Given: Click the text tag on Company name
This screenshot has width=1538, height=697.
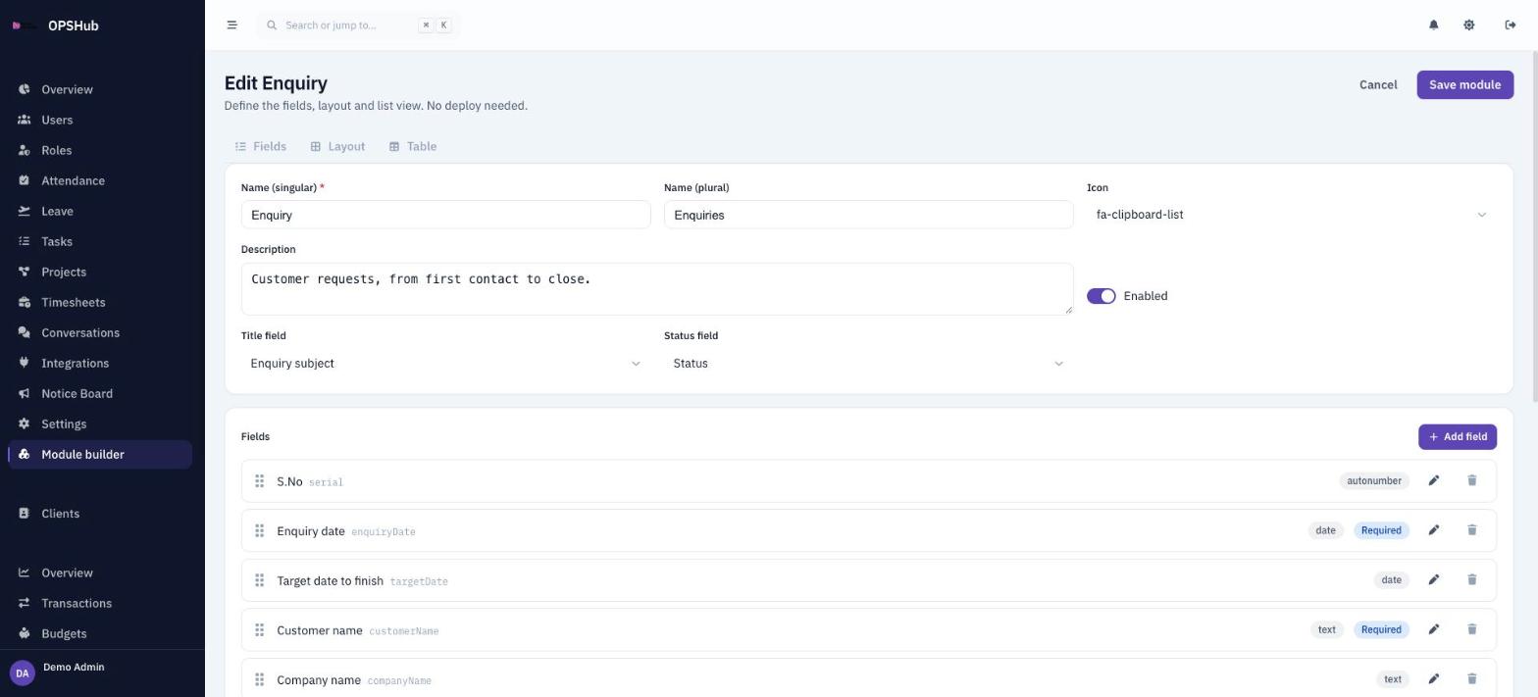Looking at the screenshot, I should 1392,679.
